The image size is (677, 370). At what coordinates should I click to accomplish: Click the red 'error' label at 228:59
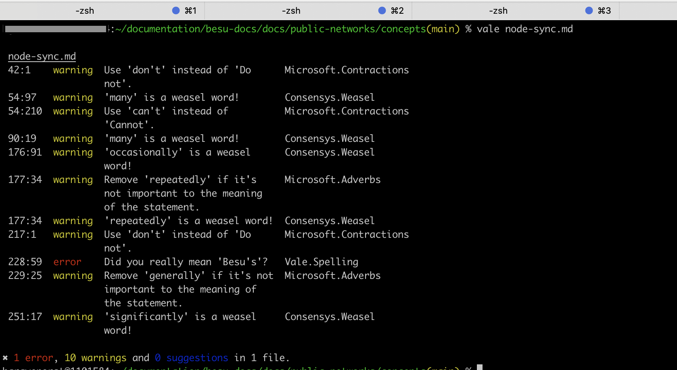[67, 262]
